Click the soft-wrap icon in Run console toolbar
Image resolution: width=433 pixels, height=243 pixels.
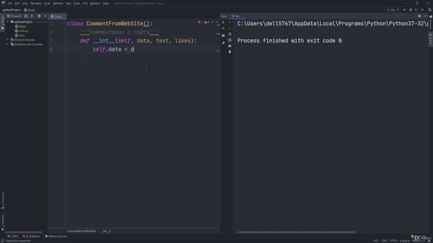[230, 34]
